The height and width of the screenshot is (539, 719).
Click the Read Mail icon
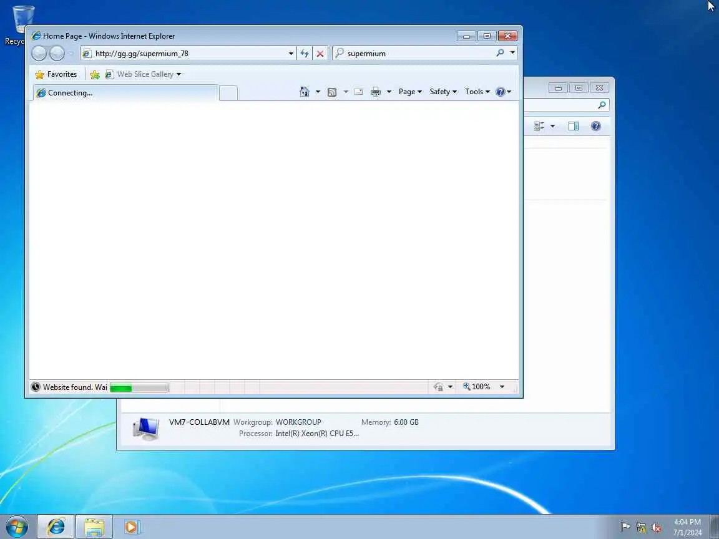pyautogui.click(x=359, y=92)
